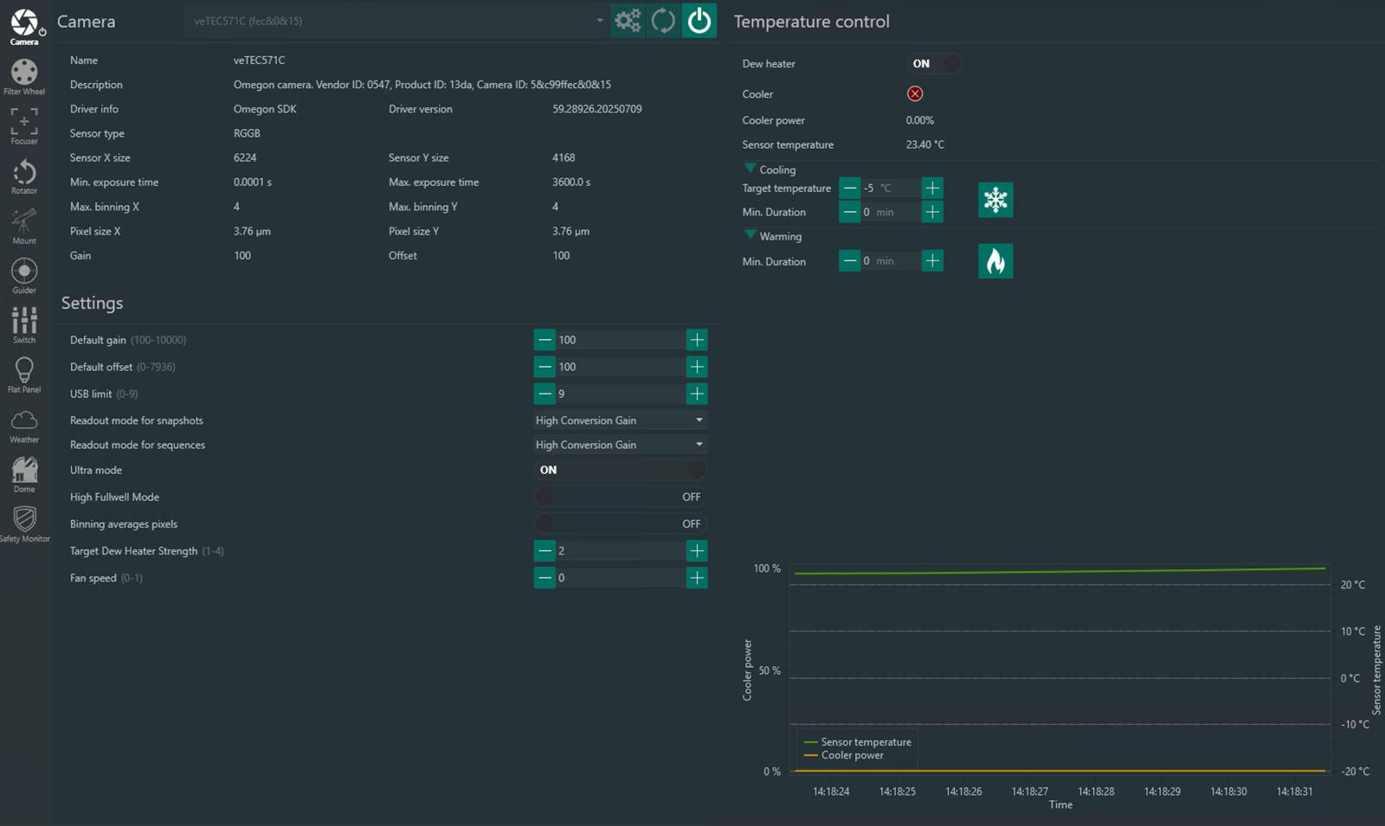Increase Default offset value
The width and height of the screenshot is (1385, 826).
[697, 367]
